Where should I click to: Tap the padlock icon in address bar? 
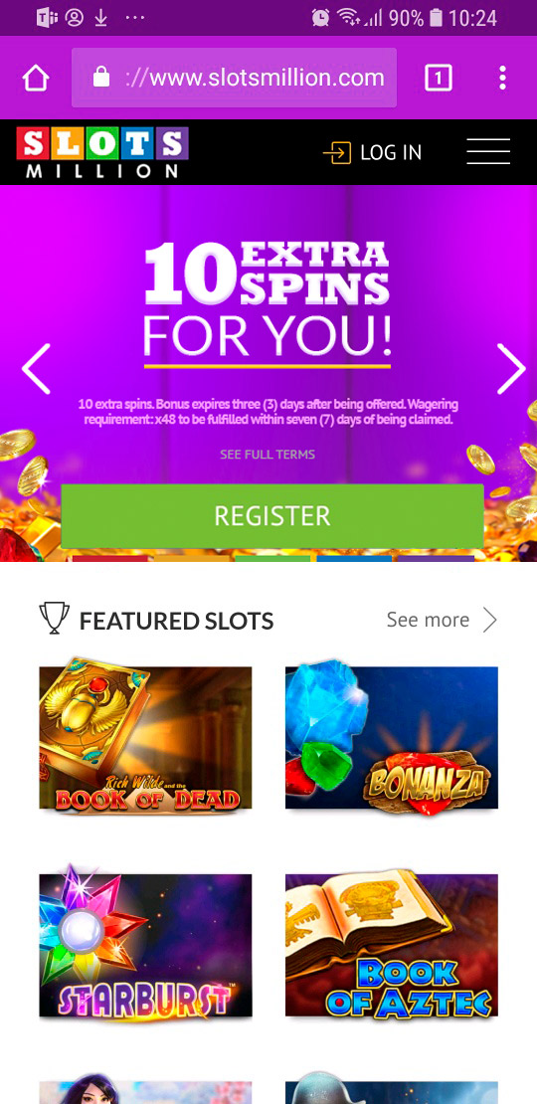[101, 78]
